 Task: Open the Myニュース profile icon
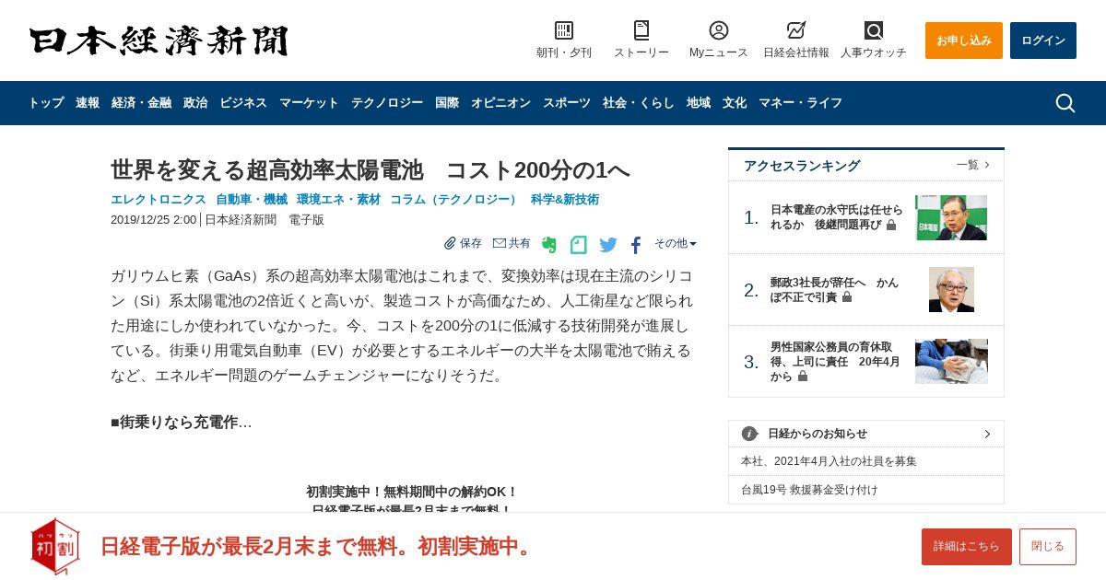click(719, 30)
